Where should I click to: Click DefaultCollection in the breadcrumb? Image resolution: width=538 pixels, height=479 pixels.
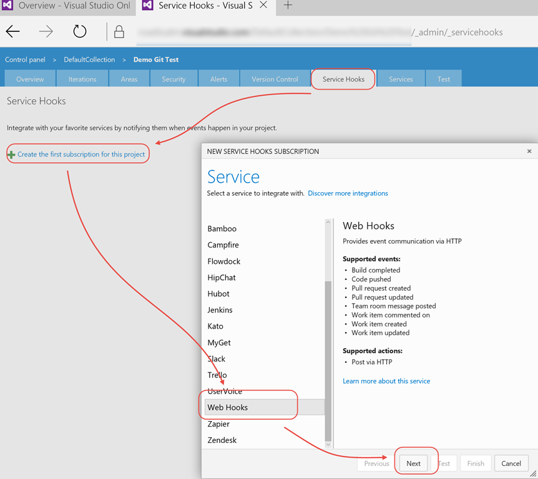89,60
